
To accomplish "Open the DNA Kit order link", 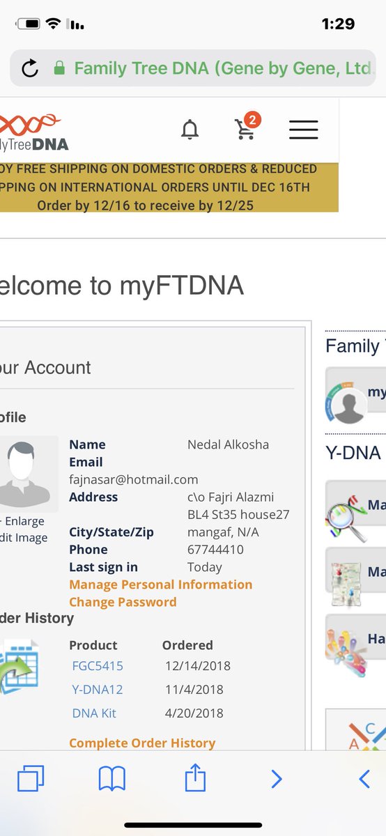I will [94, 713].
